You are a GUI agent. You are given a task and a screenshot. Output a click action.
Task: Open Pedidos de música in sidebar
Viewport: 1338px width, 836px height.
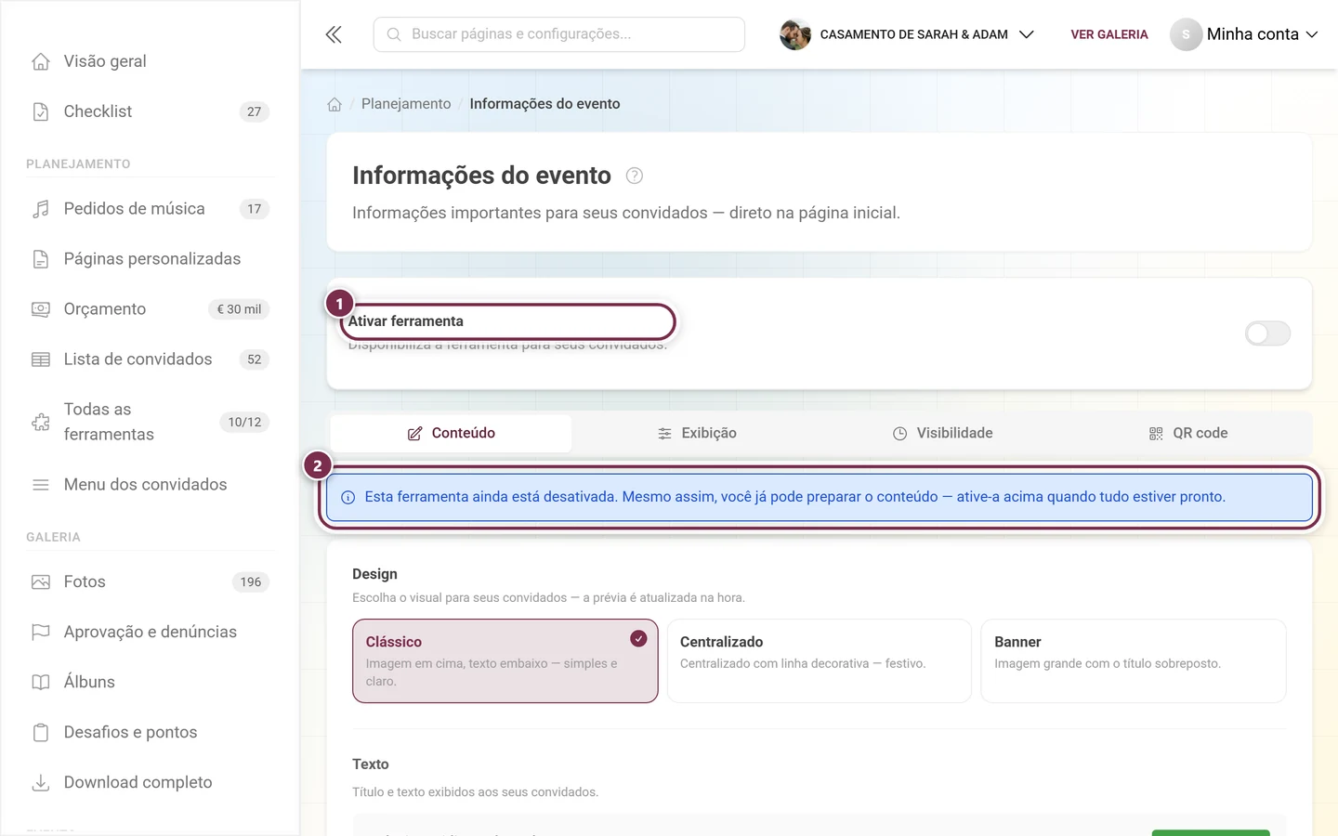tap(150, 209)
